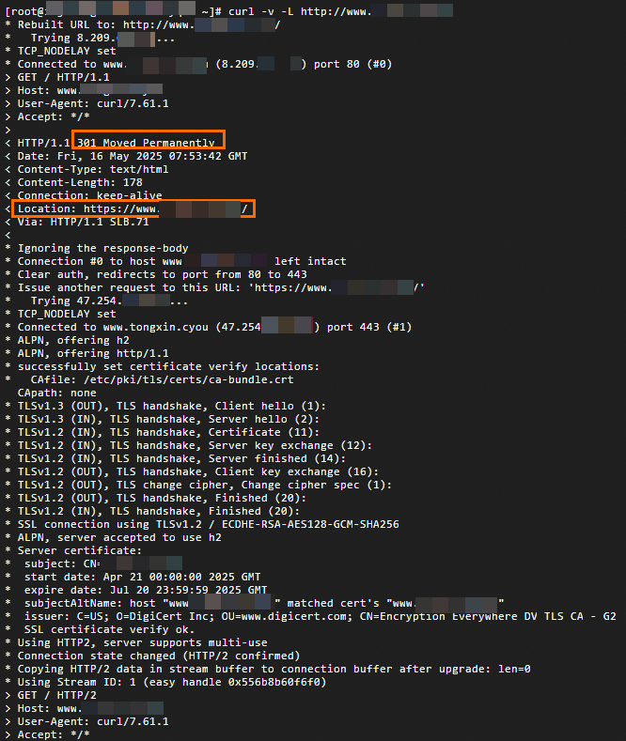Click the first User-Agent curl/7.61.1 line

(92, 103)
